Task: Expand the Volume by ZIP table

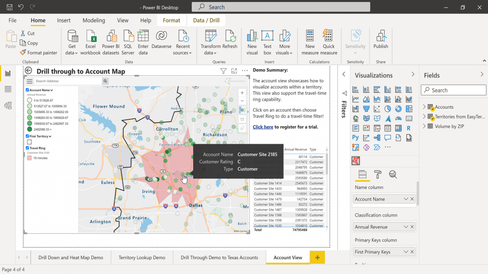Action: (x=424, y=126)
